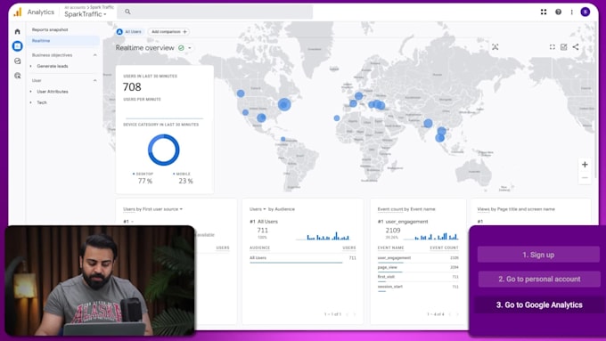The height and width of the screenshot is (341, 606).
Task: Click the session_start event row
Action: 418,287
